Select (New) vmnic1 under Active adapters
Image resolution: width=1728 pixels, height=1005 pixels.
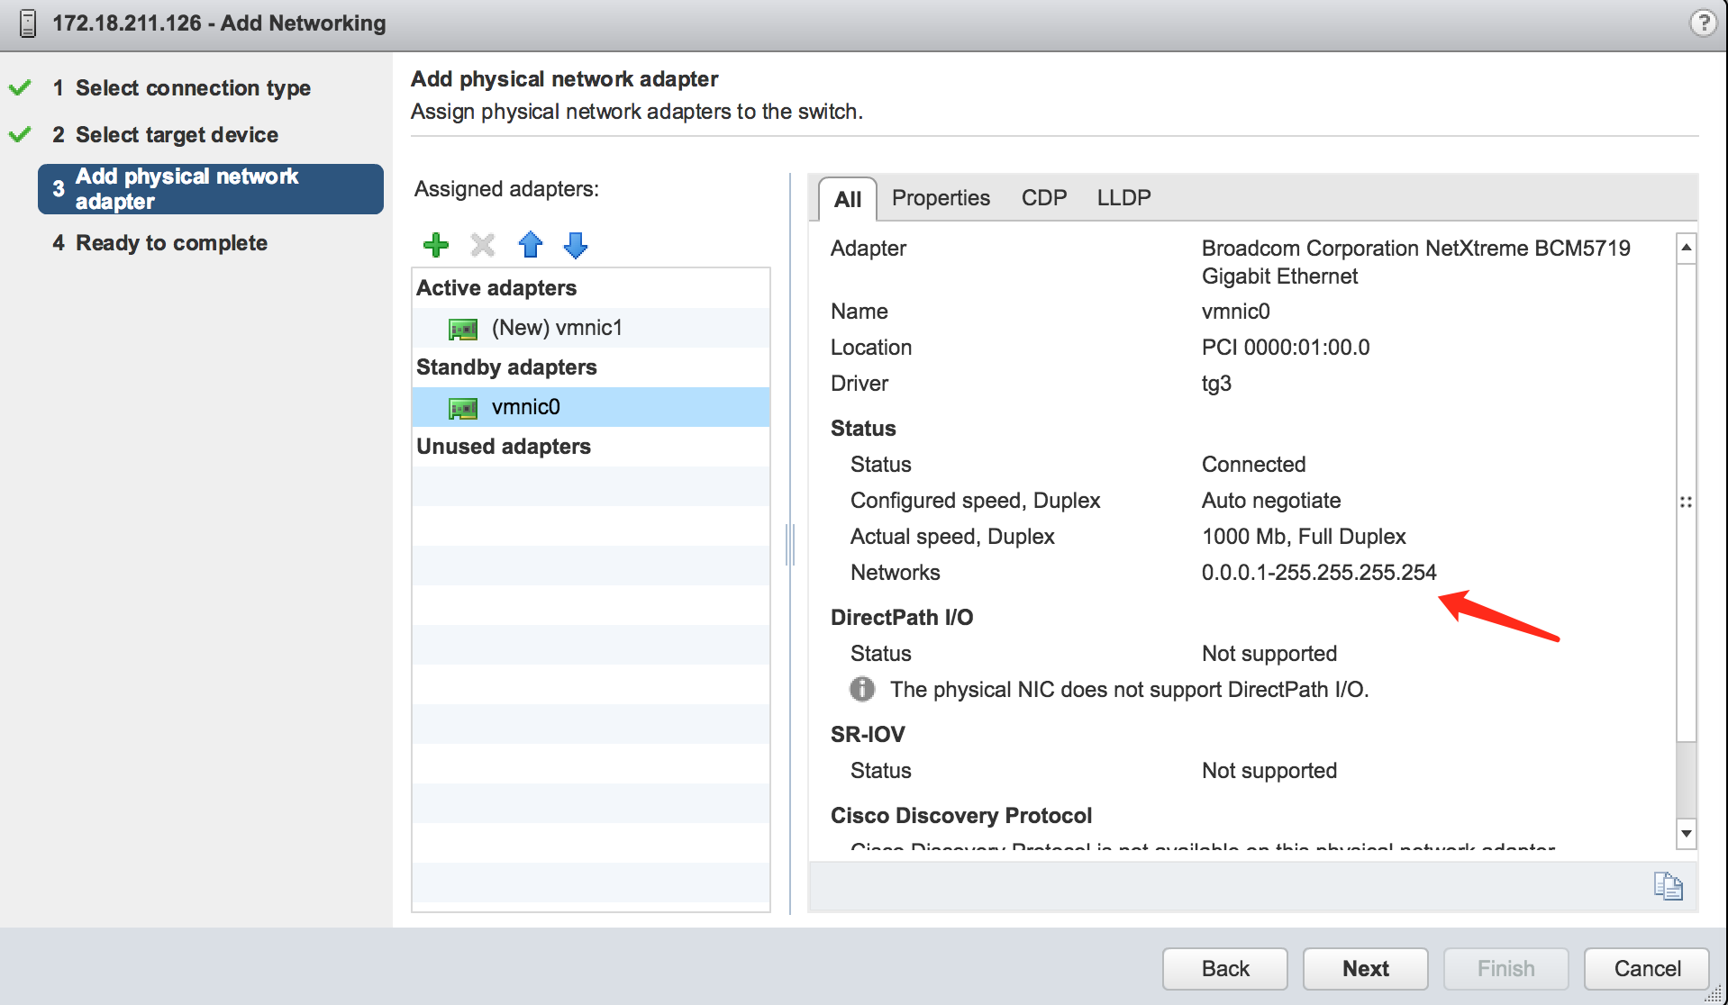point(556,328)
